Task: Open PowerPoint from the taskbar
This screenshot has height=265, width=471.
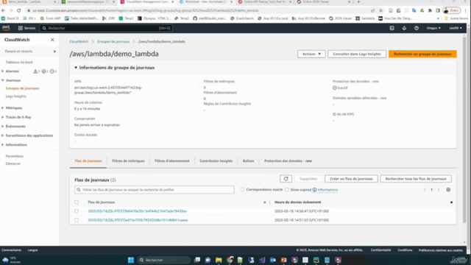Action: [x=283, y=260]
